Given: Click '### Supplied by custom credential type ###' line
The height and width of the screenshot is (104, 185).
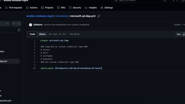Looking at the screenshot, I should point(64,47).
